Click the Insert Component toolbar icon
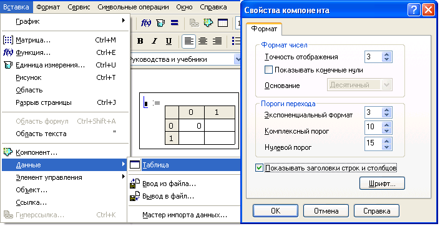Image resolution: width=440 pixels, height=226 pixels. (x=208, y=23)
